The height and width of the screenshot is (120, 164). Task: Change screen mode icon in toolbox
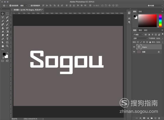coord(7,61)
